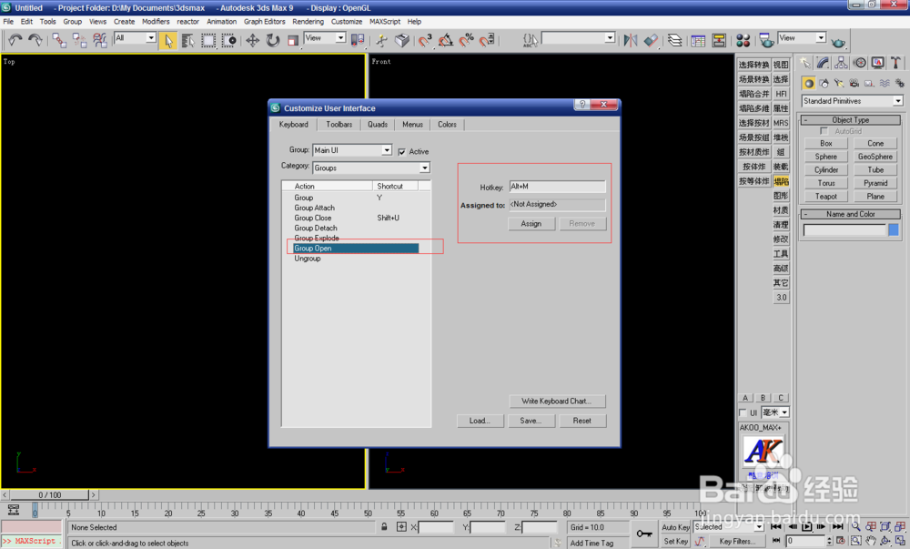Viewport: 910px width, 549px height.
Task: Open the named selection sets dropdown
Action: click(578, 37)
